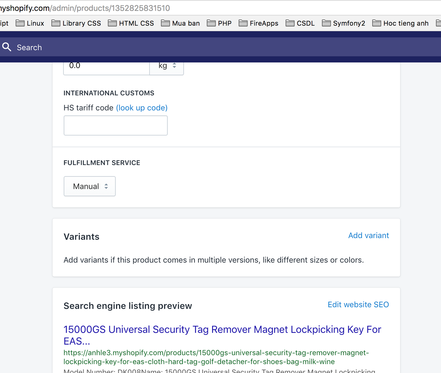The image size is (441, 373).
Task: Open the Mua ban bookmarks folder
Action: (x=180, y=23)
